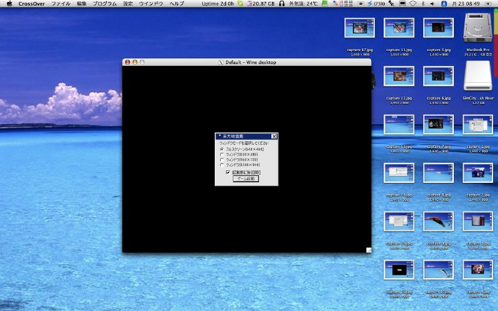Open the プログラム menu

coord(104,4)
